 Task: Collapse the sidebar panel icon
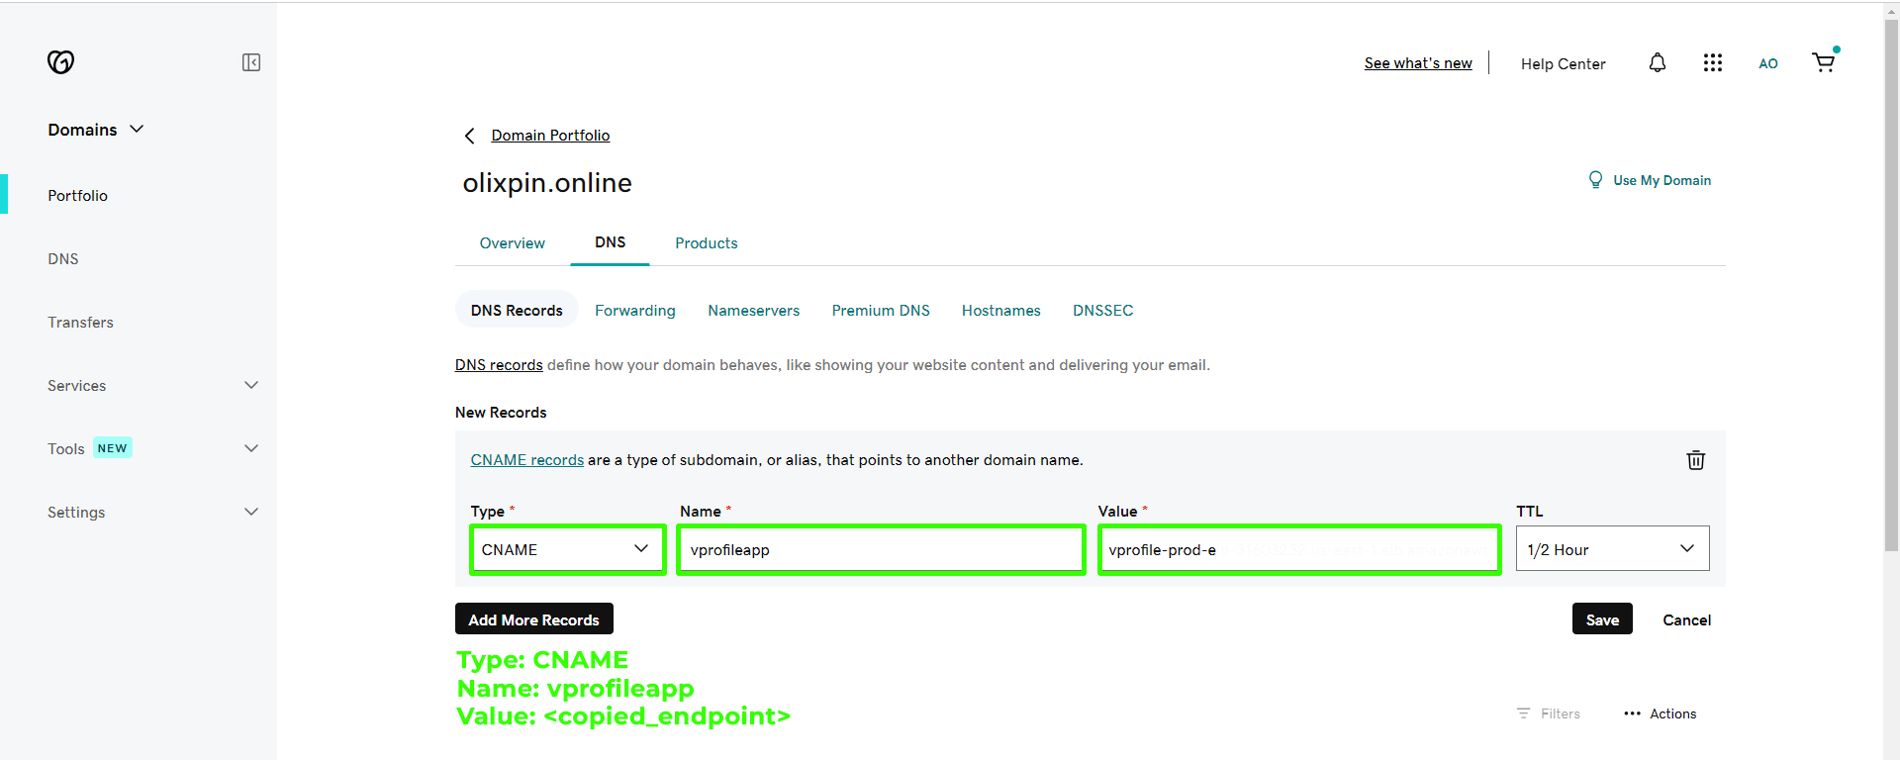click(x=251, y=62)
